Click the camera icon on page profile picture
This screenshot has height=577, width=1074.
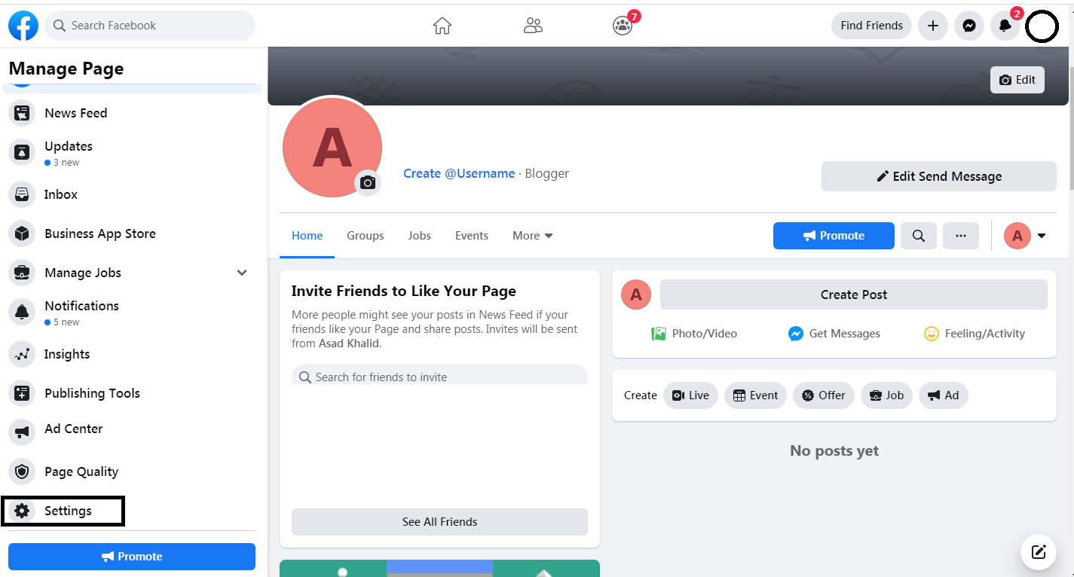click(x=368, y=182)
